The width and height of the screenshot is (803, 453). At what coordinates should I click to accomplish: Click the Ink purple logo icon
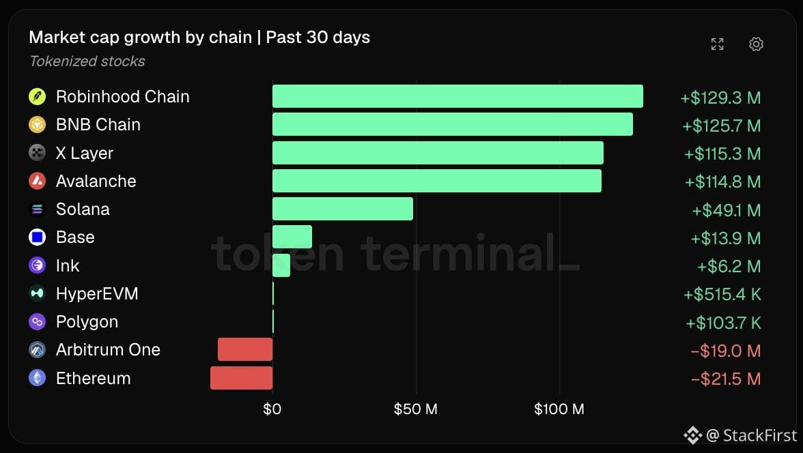coord(38,265)
